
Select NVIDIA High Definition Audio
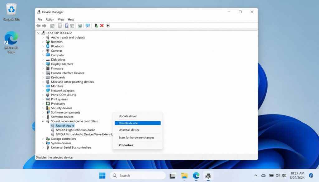tap(75, 130)
